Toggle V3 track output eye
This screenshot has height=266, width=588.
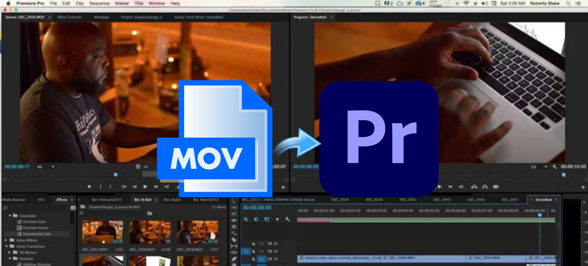275,244
